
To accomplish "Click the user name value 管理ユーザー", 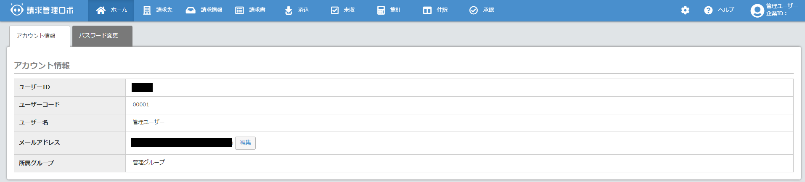I will coord(149,122).
